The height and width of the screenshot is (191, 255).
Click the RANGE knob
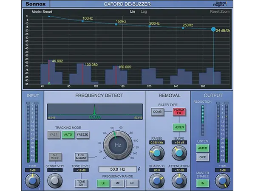point(157,153)
